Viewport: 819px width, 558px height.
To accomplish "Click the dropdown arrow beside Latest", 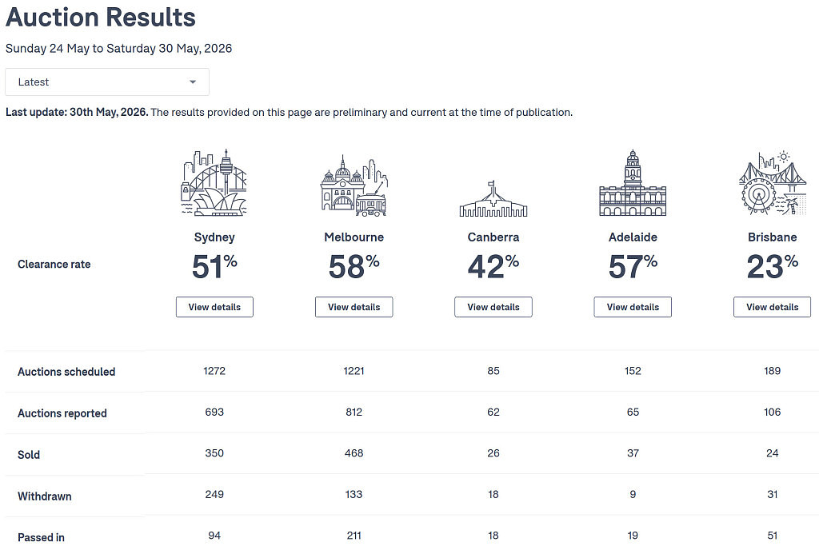I will coord(193,82).
